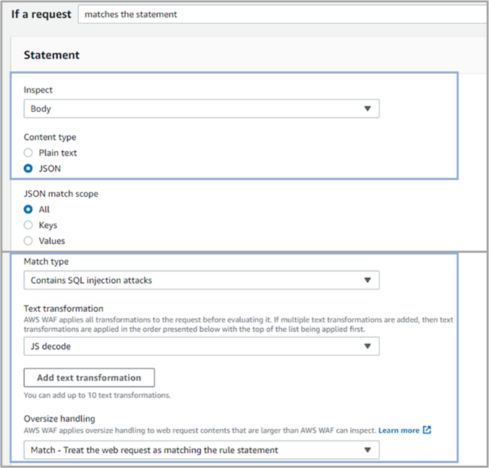Open the 'matches the statement' request dropdown
Image resolution: width=489 pixels, height=468 pixels.
282,14
